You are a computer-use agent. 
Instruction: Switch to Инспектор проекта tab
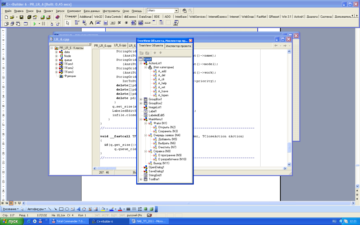(x=178, y=46)
